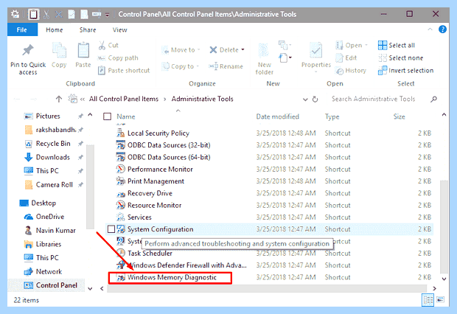457x314 pixels.
Task: Open Libraries in navigation pane
Action: click(43, 244)
